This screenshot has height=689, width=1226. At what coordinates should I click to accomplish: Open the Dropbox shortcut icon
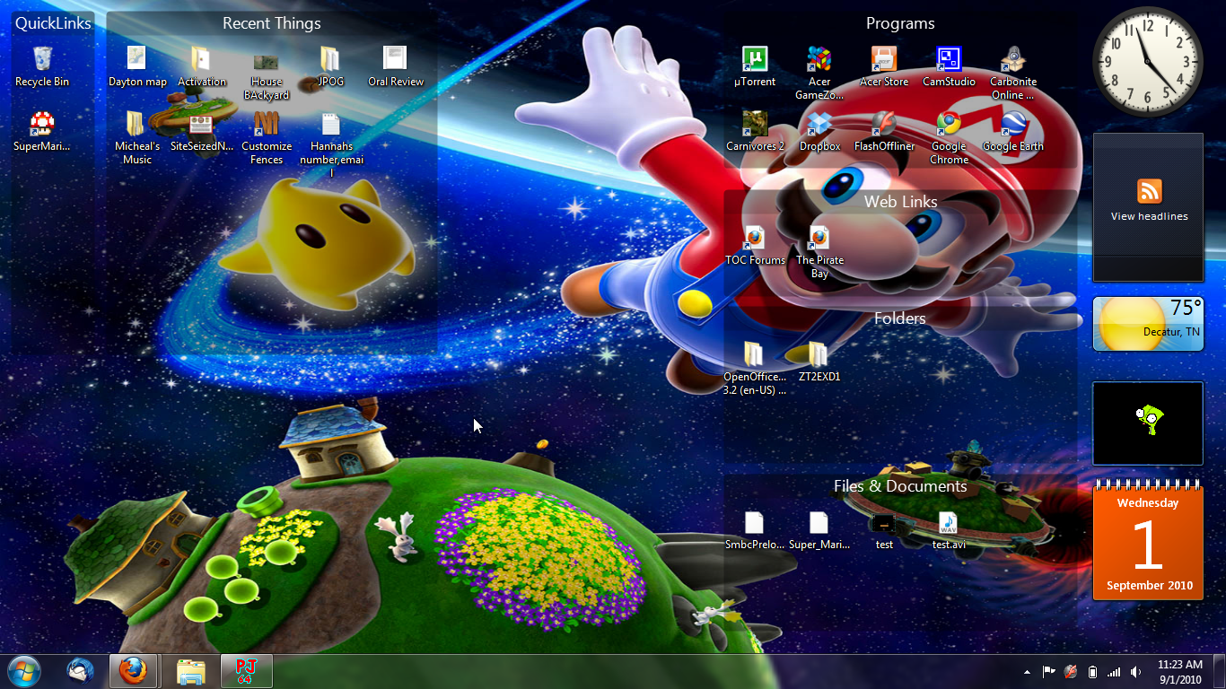[819, 126]
